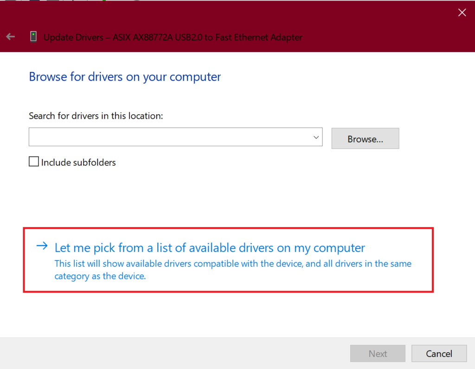Click the Browse for drivers heading
The height and width of the screenshot is (369, 475).
click(125, 77)
